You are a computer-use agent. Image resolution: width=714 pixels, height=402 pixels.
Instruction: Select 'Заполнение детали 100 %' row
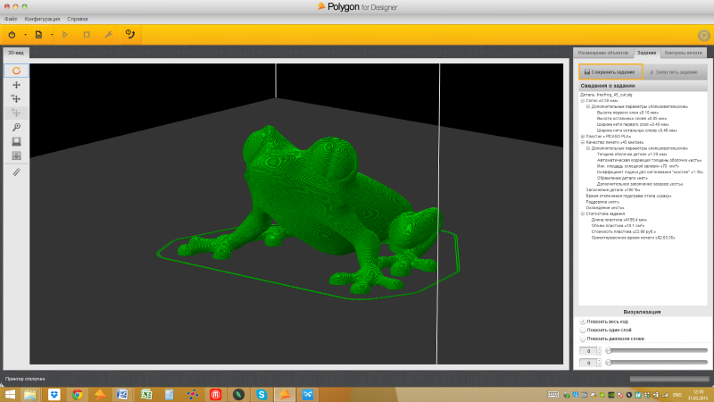point(613,190)
